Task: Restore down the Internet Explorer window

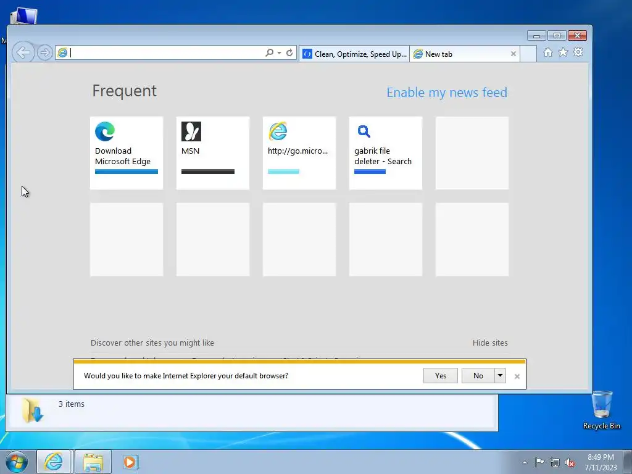Action: pyautogui.click(x=557, y=36)
